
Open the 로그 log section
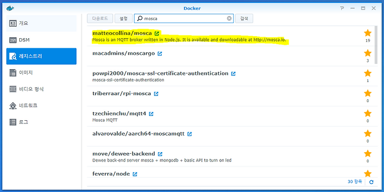point(42,122)
